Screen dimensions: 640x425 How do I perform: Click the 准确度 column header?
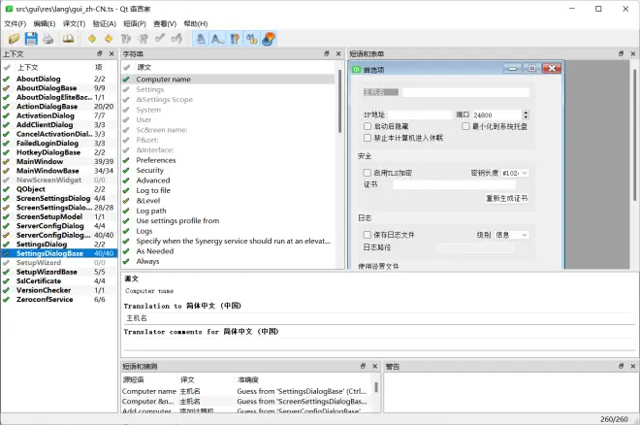248,379
